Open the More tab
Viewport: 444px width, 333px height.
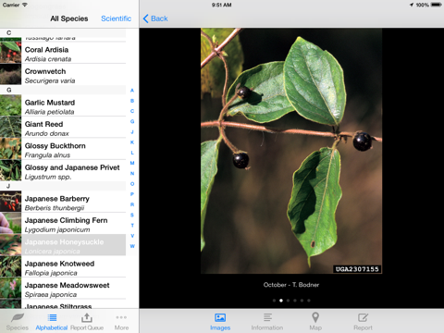[x=121, y=322]
